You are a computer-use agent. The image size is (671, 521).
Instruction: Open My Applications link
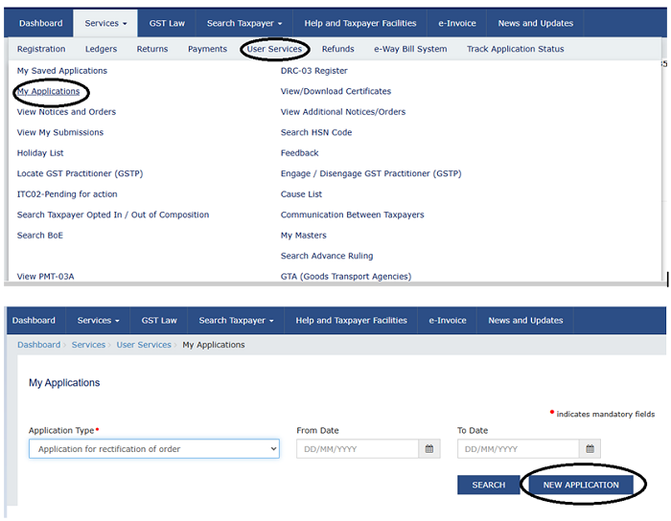pos(49,92)
